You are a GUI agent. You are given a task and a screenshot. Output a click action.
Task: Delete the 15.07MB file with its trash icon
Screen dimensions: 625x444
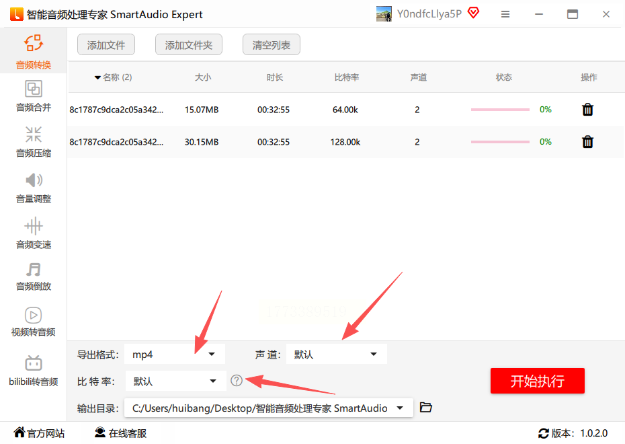click(x=587, y=109)
